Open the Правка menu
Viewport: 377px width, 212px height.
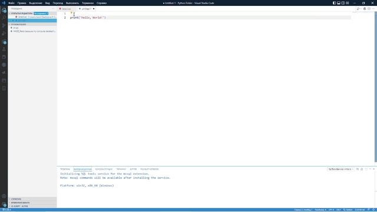[22, 3]
